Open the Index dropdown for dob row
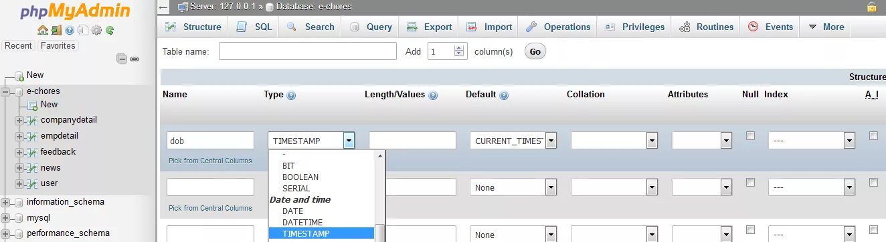The width and height of the screenshot is (886, 242). tap(812, 141)
